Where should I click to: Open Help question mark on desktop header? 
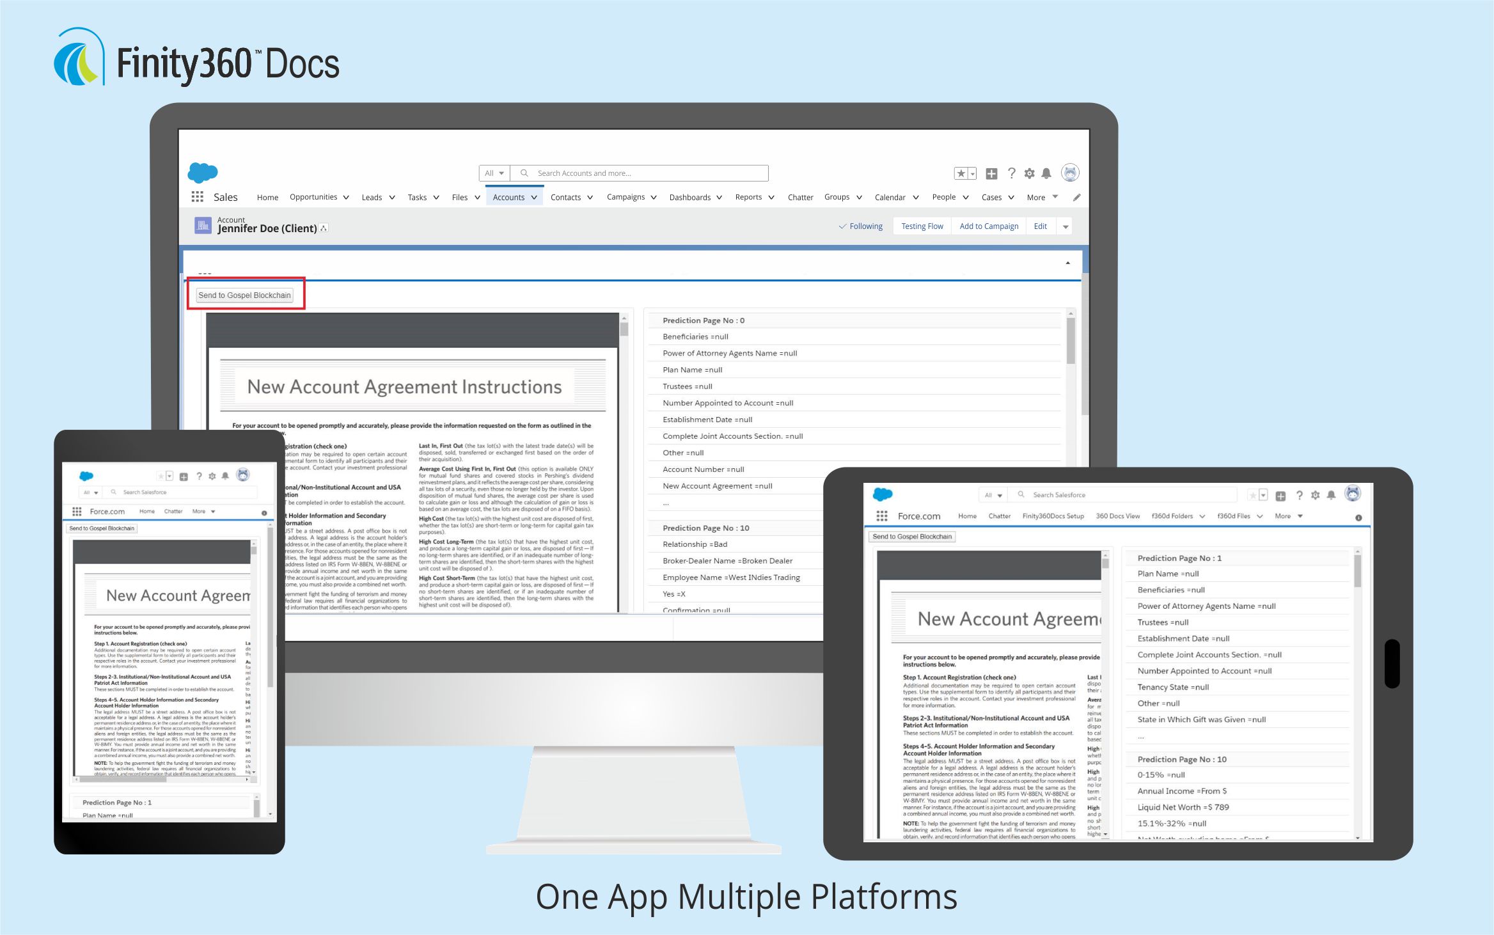[1011, 173]
